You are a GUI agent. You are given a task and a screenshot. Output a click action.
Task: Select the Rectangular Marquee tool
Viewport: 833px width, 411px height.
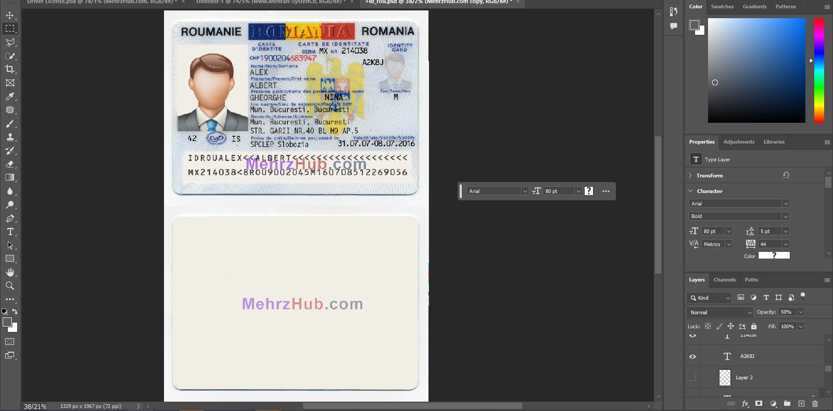[10, 29]
